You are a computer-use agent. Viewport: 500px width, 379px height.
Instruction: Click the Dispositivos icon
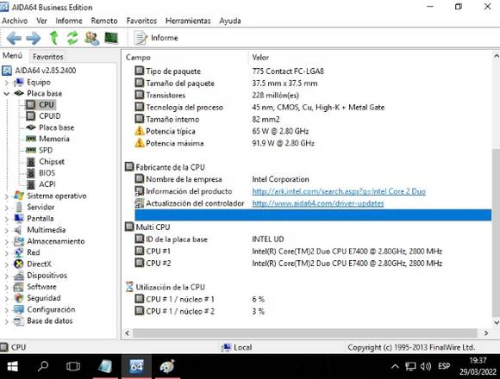(x=19, y=275)
